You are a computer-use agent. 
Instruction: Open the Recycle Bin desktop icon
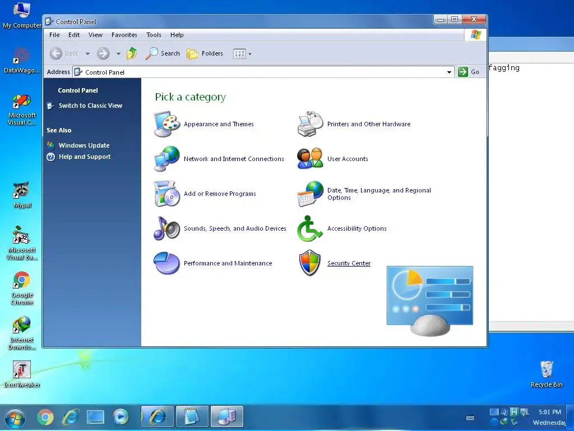coord(547,374)
